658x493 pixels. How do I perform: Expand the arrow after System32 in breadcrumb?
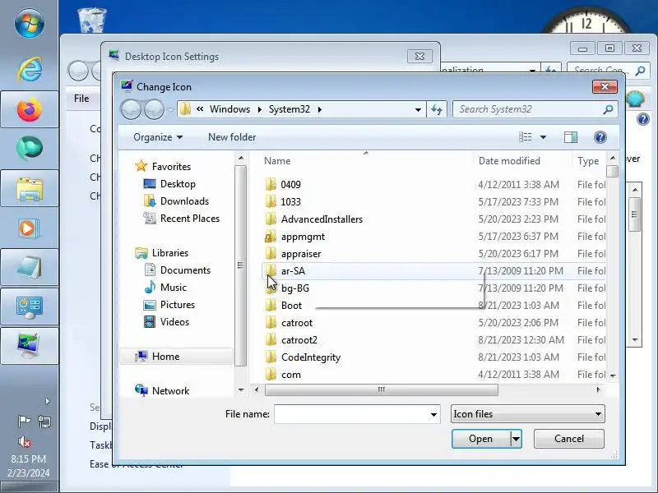point(320,109)
